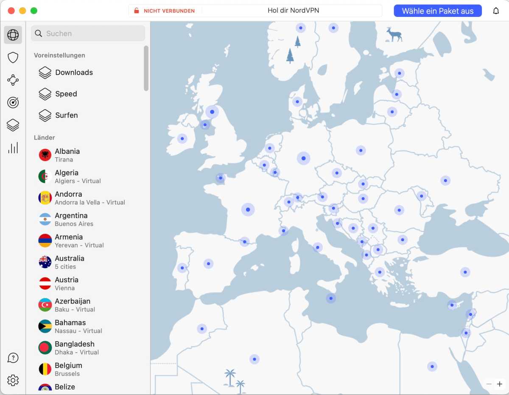Zoom out the map with minus button
The width and height of the screenshot is (509, 395).
[x=489, y=384]
